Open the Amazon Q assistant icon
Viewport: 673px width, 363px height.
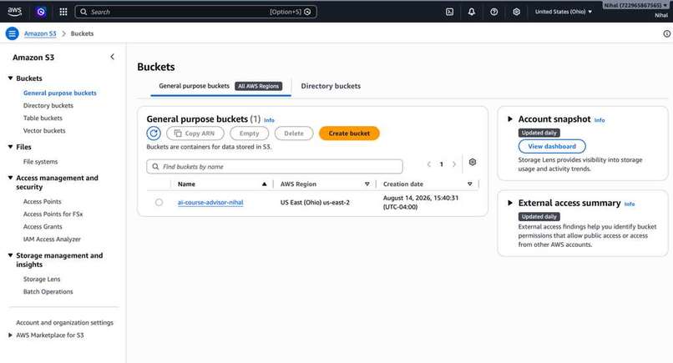click(41, 12)
